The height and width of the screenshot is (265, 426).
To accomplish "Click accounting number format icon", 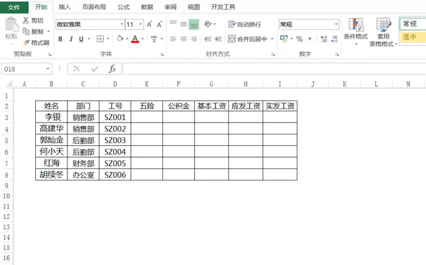I will click(284, 39).
